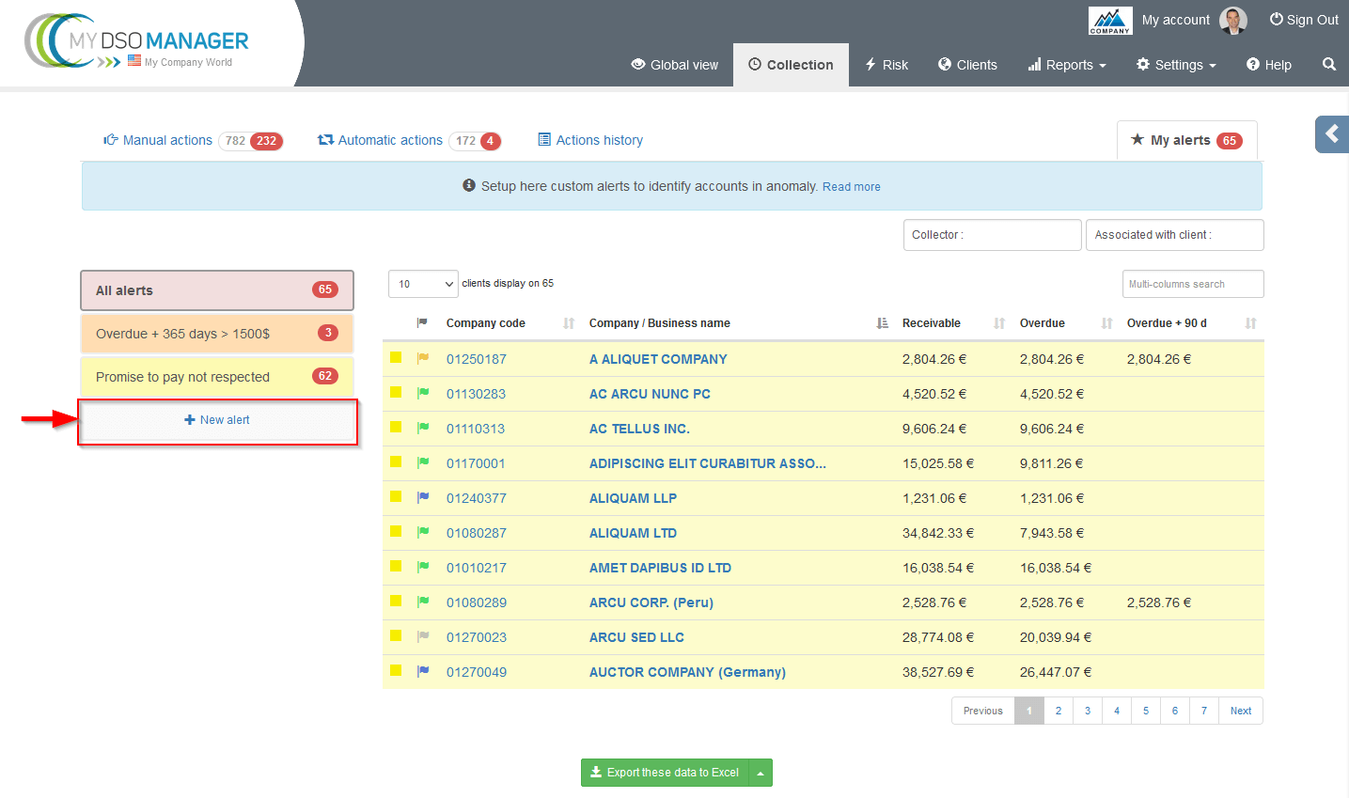This screenshot has width=1349, height=798.
Task: Click the orange flag for A ALIQUET COMPANY
Action: click(x=423, y=358)
